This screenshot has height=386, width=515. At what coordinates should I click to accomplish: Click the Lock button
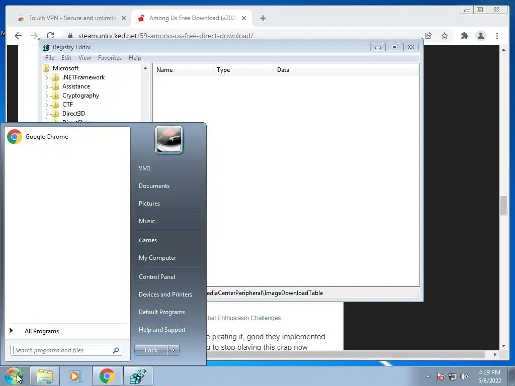tap(151, 350)
